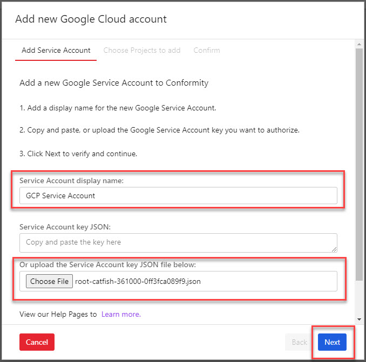Cancel adding the Google Cloud account
This screenshot has height=362, width=366.
37,342
